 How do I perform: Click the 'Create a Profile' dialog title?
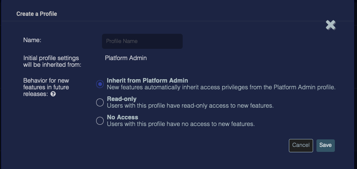[37, 14]
